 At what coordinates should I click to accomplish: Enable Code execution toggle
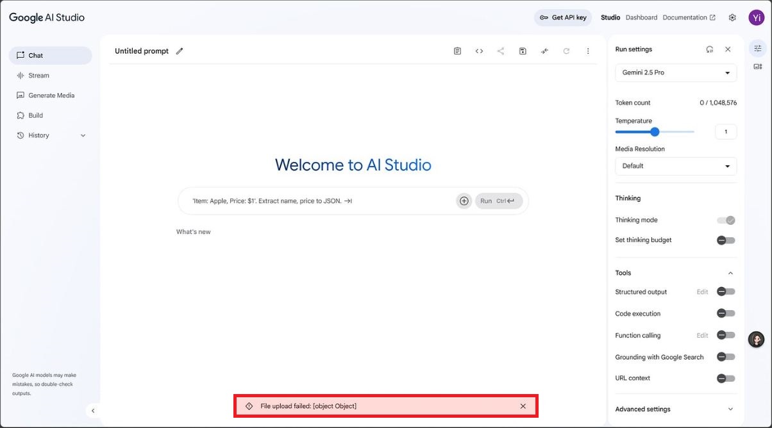click(x=726, y=313)
